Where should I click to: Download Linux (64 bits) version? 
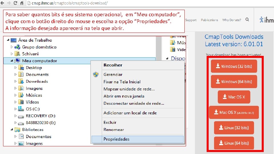(234, 143)
